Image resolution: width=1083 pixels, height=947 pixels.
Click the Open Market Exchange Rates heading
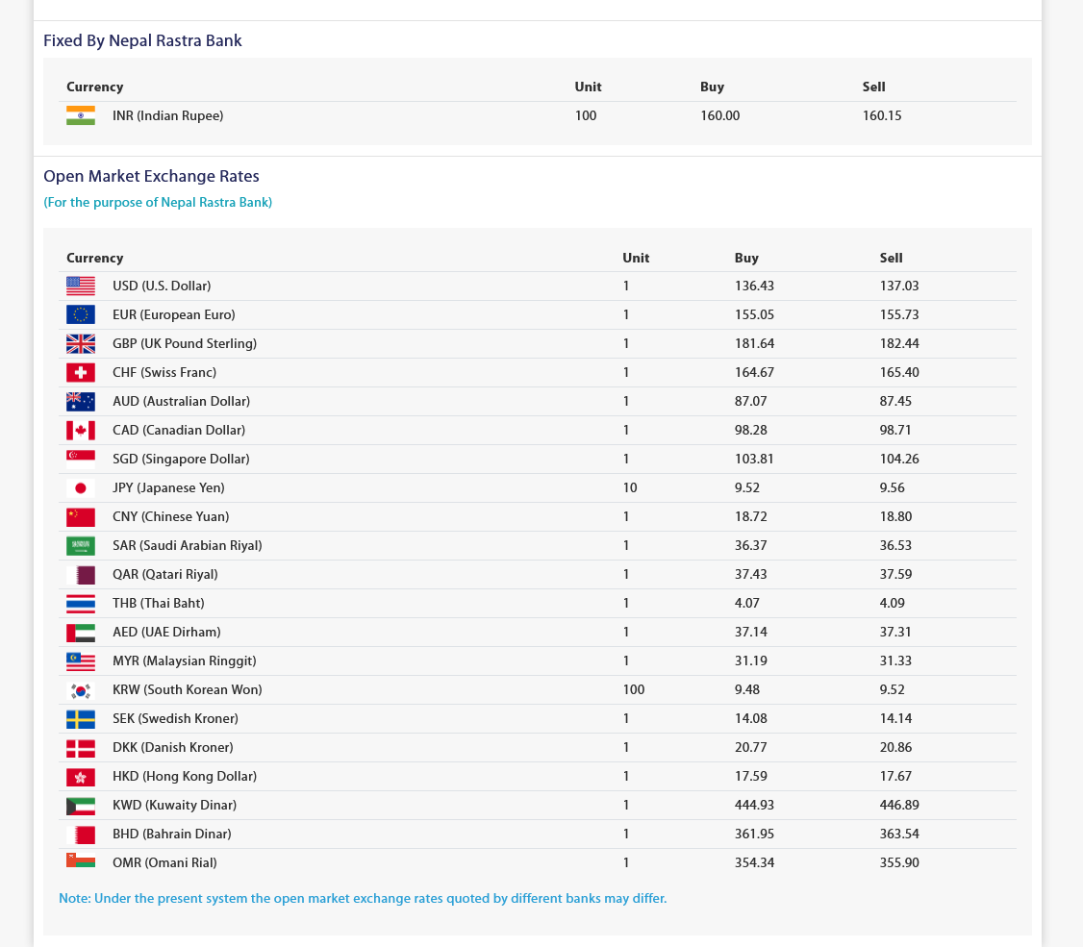pos(151,177)
